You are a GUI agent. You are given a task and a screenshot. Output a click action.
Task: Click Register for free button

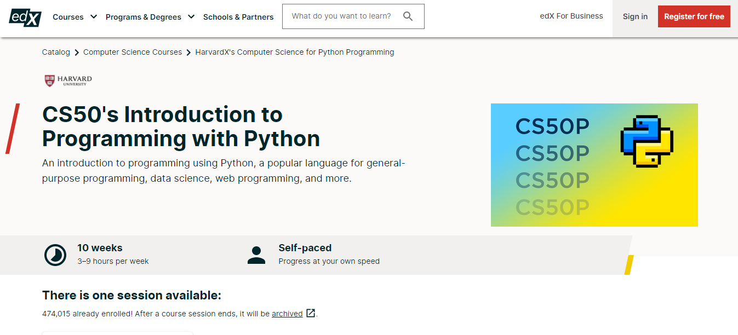pyautogui.click(x=694, y=16)
